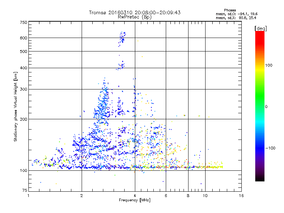Screen dimensions: 284x213
Task: Click the x-axis tick label '8'
Action: (x=188, y=196)
